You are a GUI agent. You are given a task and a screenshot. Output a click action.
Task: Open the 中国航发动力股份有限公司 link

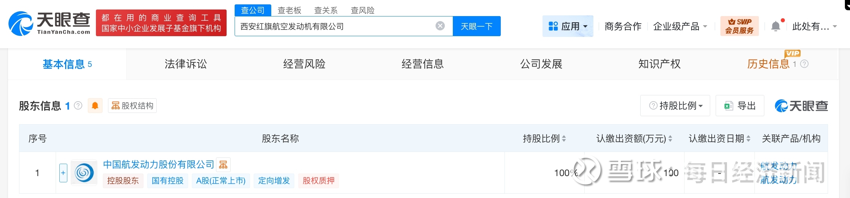[159, 164]
